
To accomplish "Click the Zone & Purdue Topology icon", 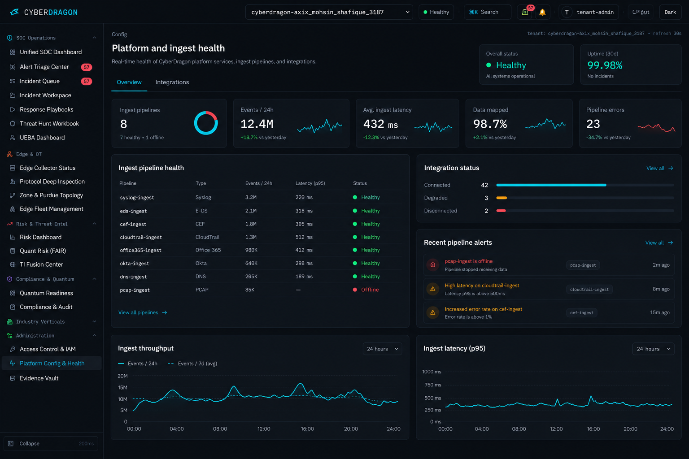I will click(x=13, y=195).
